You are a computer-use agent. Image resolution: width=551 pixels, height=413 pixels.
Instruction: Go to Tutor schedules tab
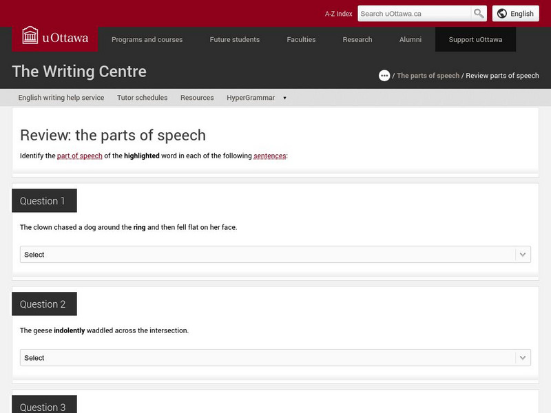[x=143, y=98]
